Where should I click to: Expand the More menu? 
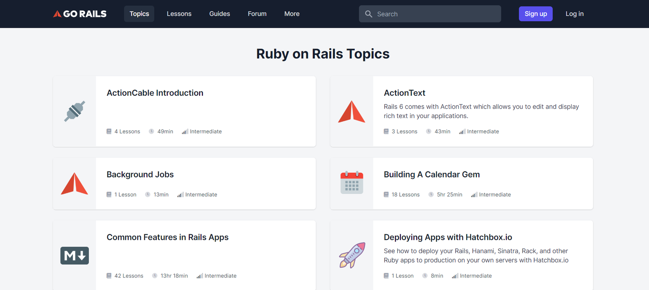tap(292, 14)
